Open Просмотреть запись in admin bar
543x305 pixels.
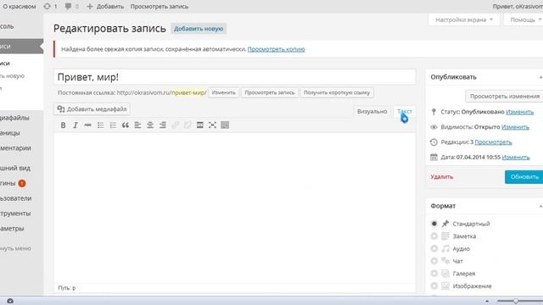(x=160, y=6)
